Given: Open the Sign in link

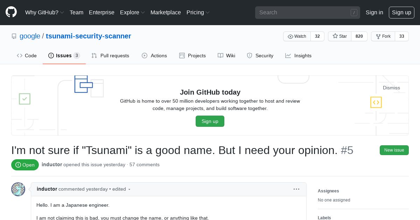Looking at the screenshot, I should pyautogui.click(x=374, y=12).
